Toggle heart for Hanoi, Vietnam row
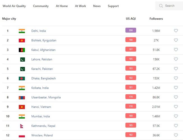 tap(176, 107)
